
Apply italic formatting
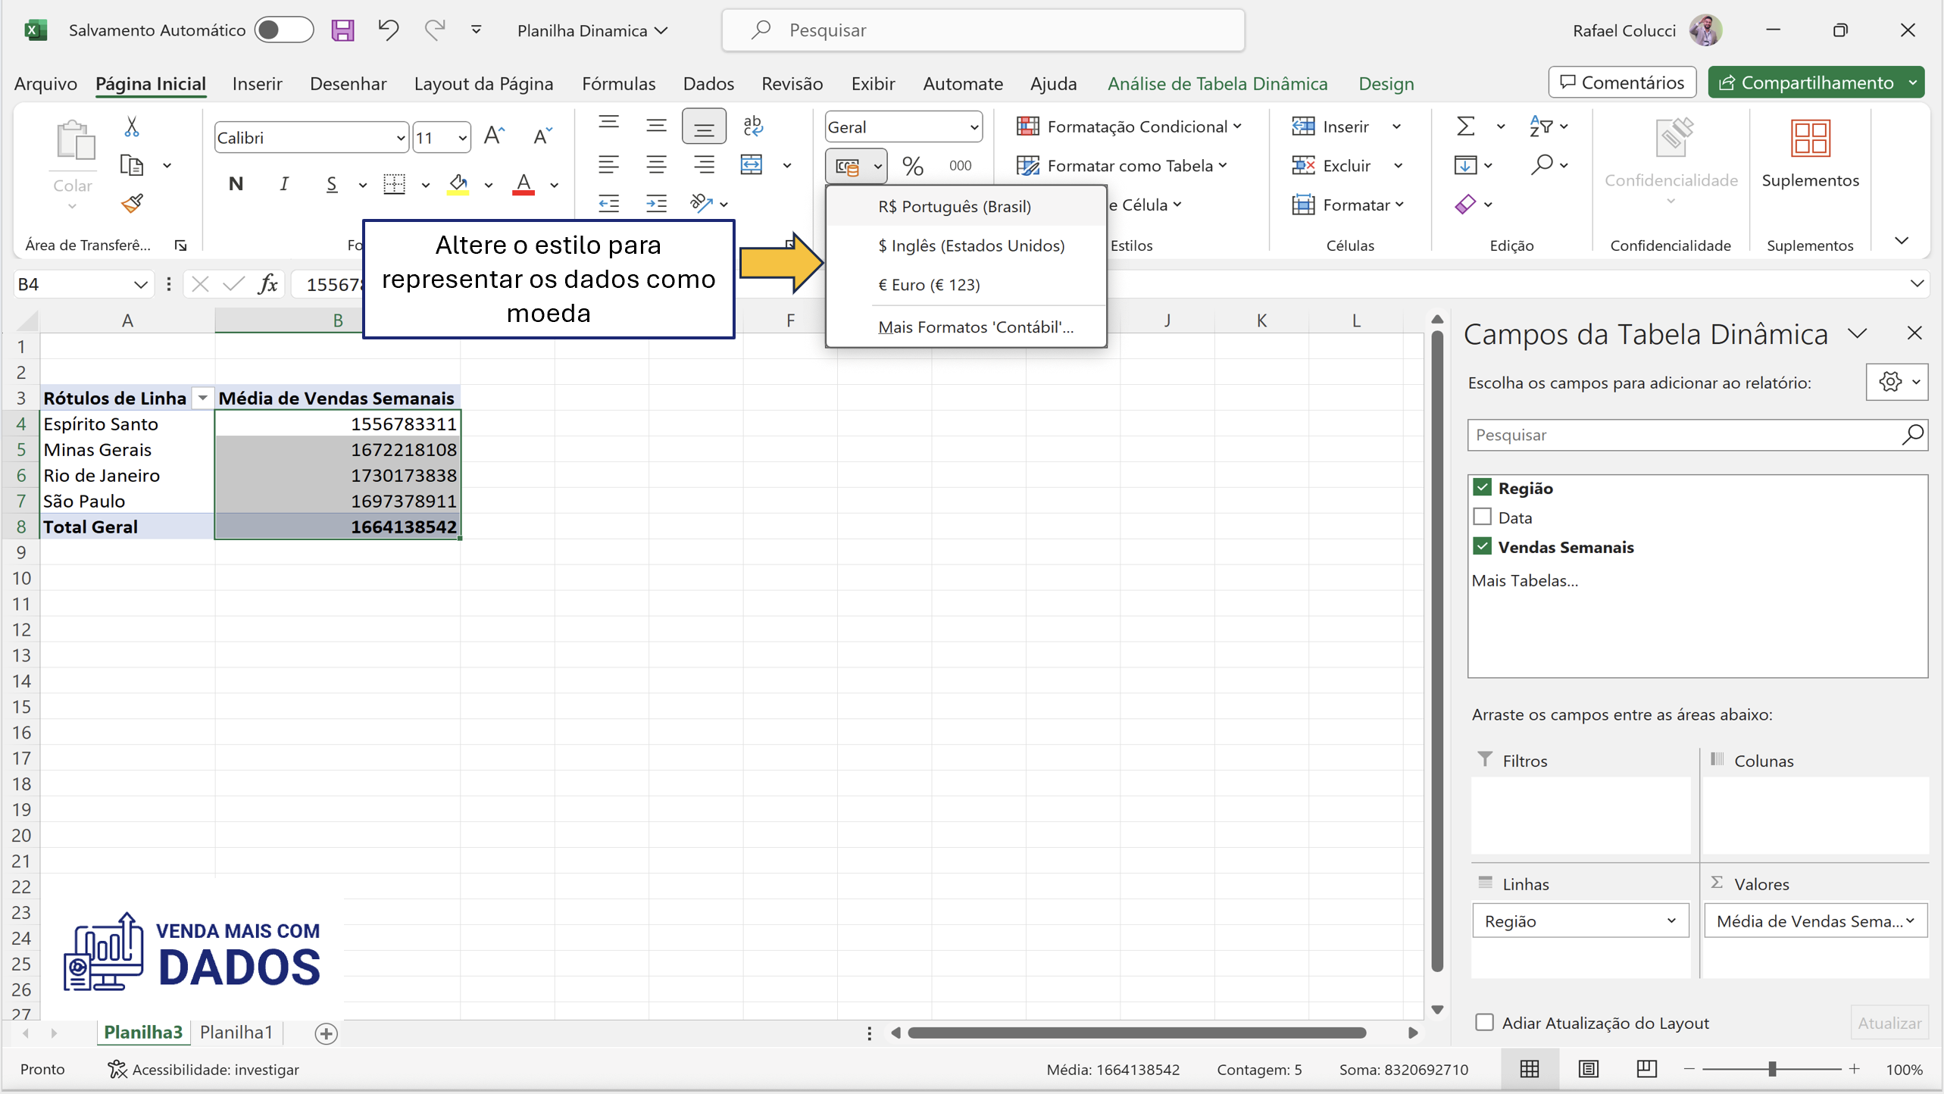point(284,183)
